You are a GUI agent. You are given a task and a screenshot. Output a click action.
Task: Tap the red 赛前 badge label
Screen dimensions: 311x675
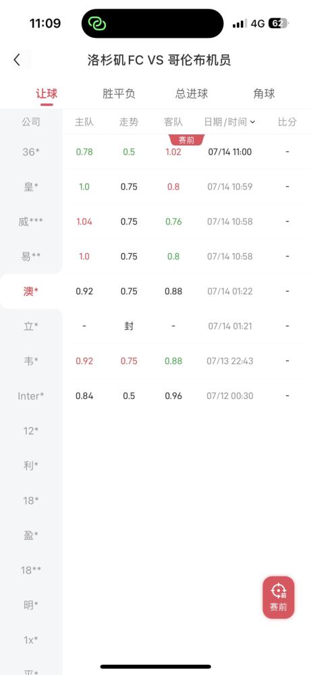pos(186,140)
